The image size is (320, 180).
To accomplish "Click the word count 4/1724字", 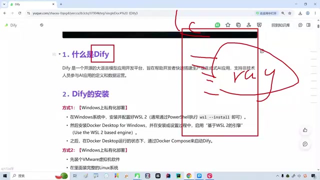I will 7,169.
